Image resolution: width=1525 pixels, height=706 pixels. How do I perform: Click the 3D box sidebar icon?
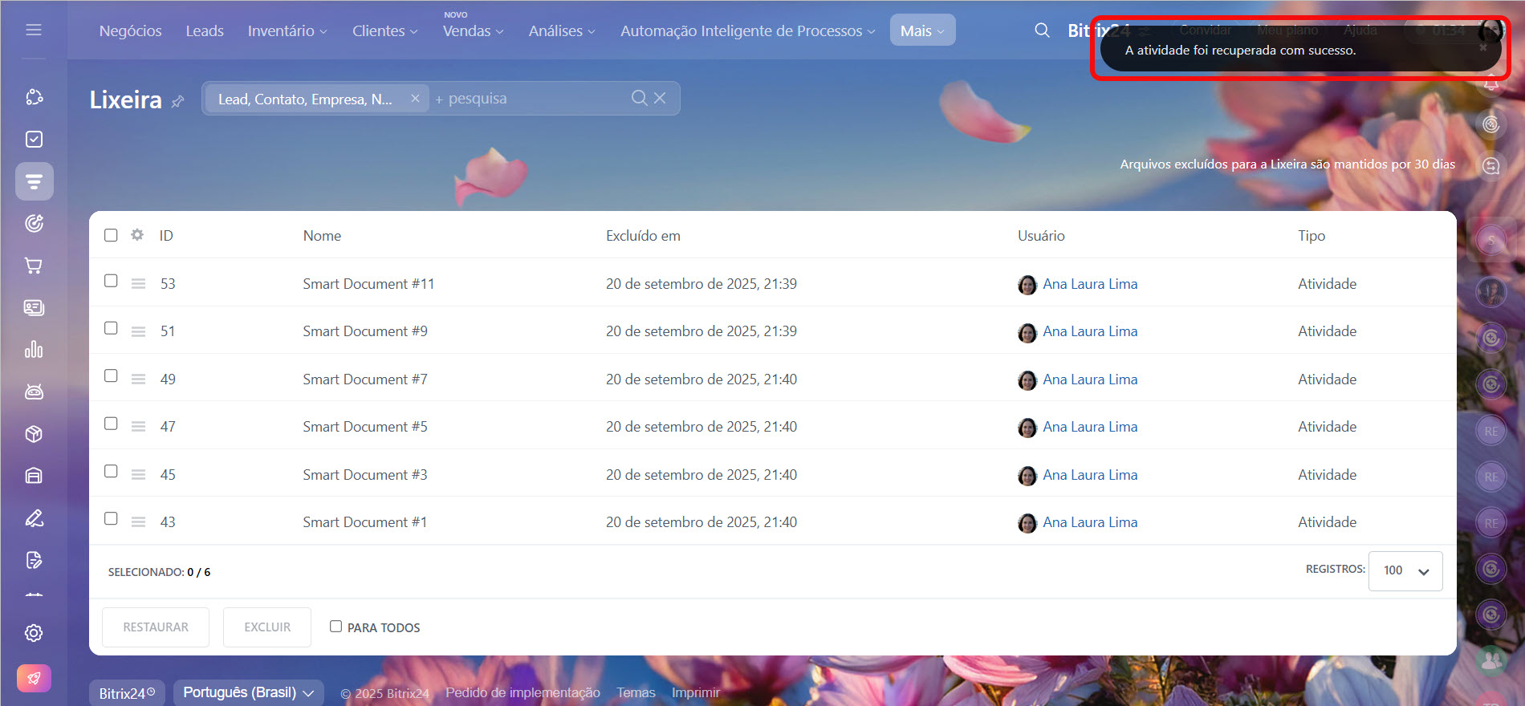34,434
